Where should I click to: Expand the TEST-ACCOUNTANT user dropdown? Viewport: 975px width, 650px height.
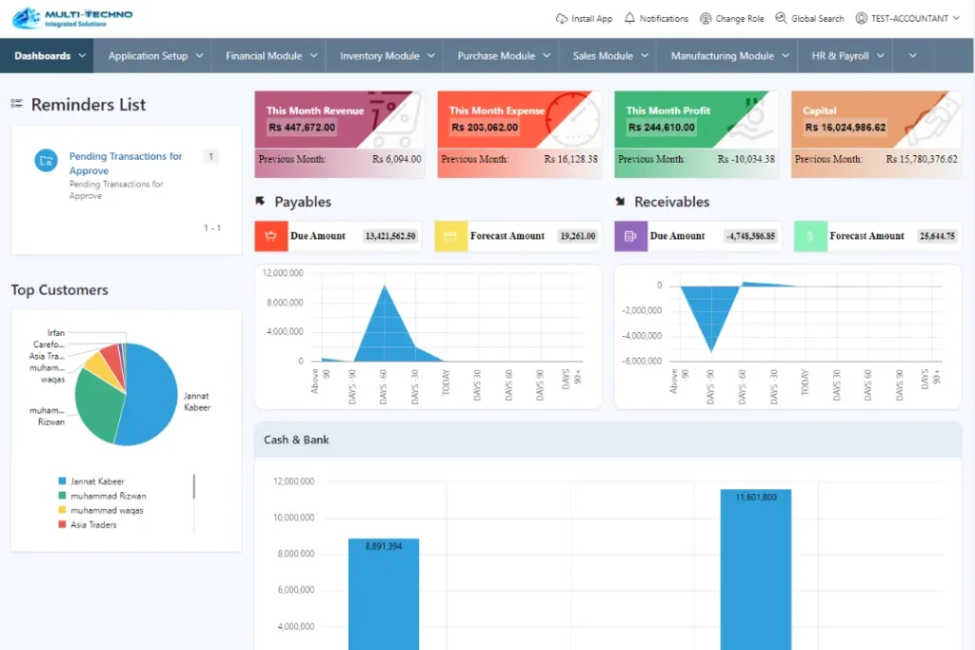[907, 19]
